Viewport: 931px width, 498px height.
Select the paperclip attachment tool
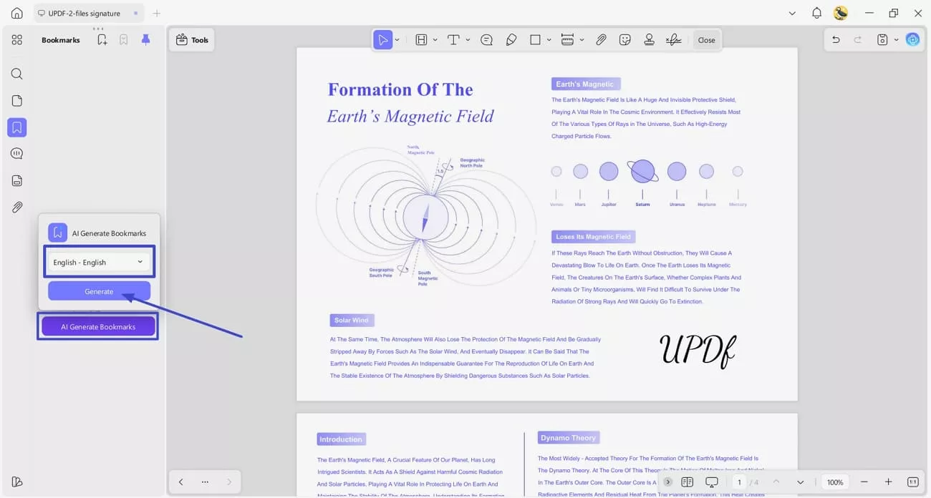[602, 39]
